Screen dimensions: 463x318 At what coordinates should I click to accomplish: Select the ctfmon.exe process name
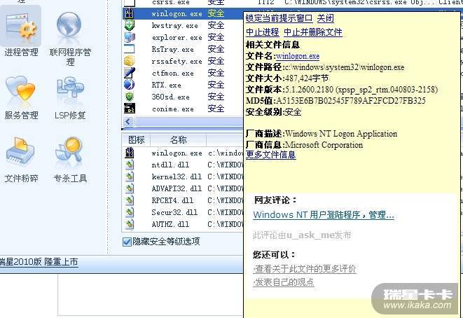point(173,73)
